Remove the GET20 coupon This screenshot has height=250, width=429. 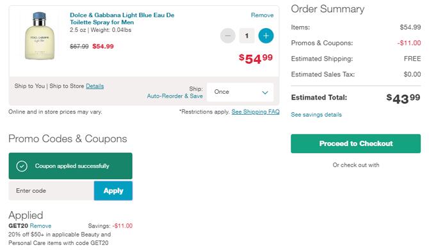pyautogui.click(x=40, y=226)
